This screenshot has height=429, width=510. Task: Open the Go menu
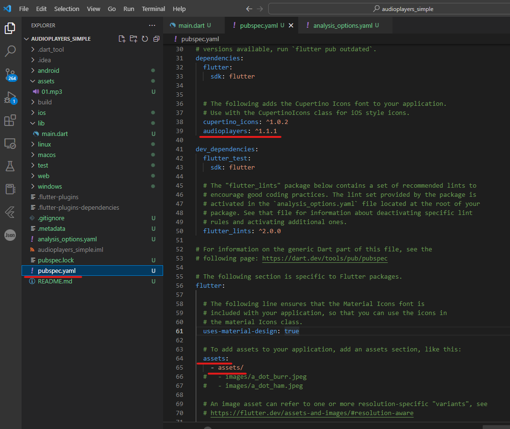[x=112, y=9]
